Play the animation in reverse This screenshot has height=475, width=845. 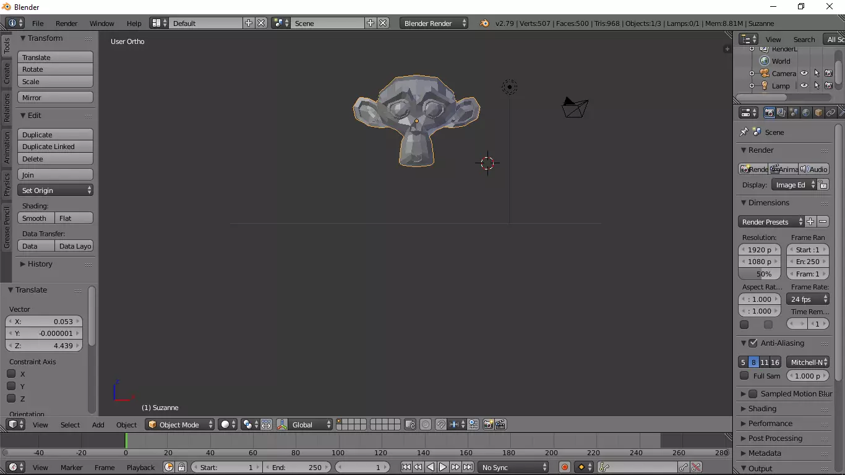[x=431, y=467]
